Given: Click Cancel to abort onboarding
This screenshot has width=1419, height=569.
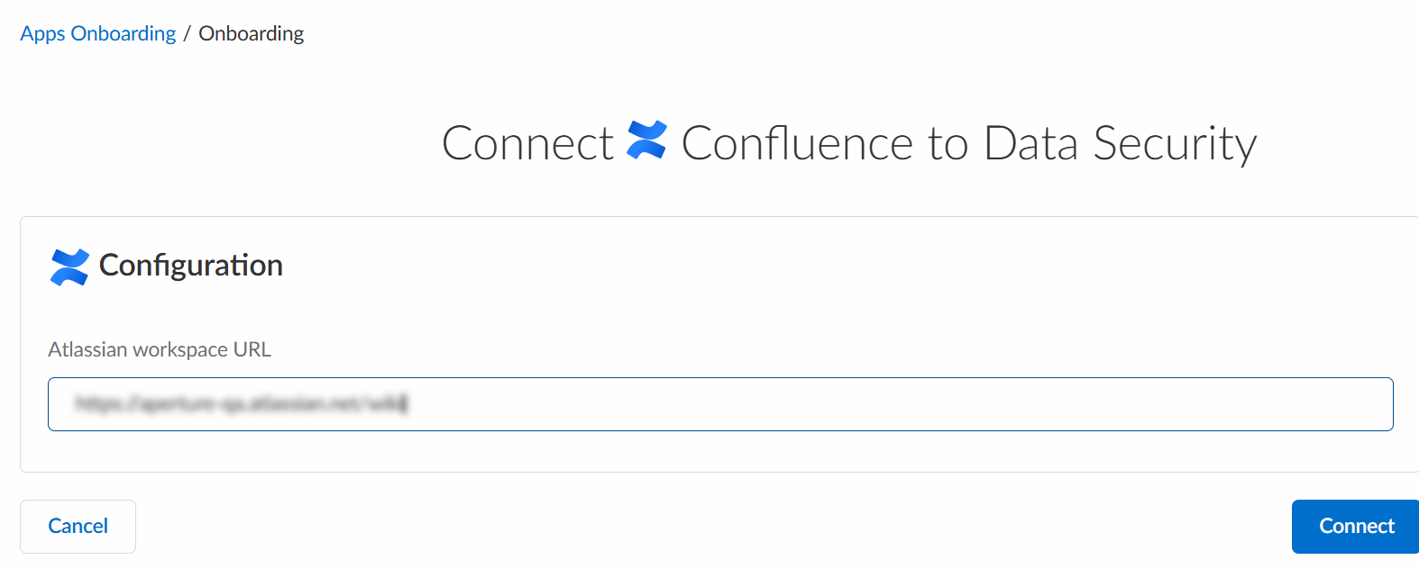Looking at the screenshot, I should coord(78,526).
